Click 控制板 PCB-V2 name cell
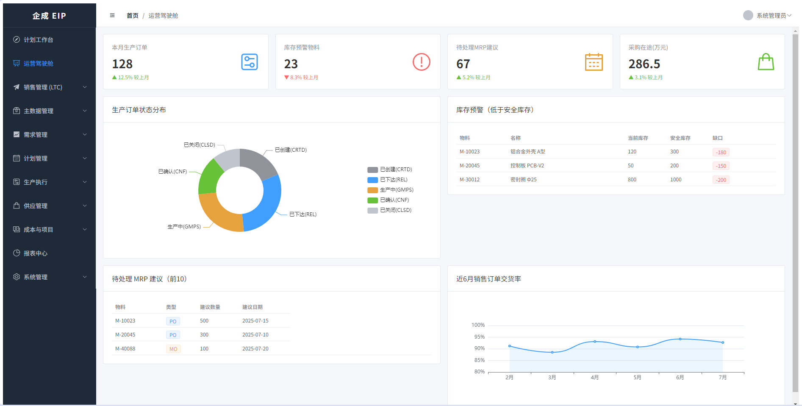Image resolution: width=802 pixels, height=406 pixels. point(527,166)
